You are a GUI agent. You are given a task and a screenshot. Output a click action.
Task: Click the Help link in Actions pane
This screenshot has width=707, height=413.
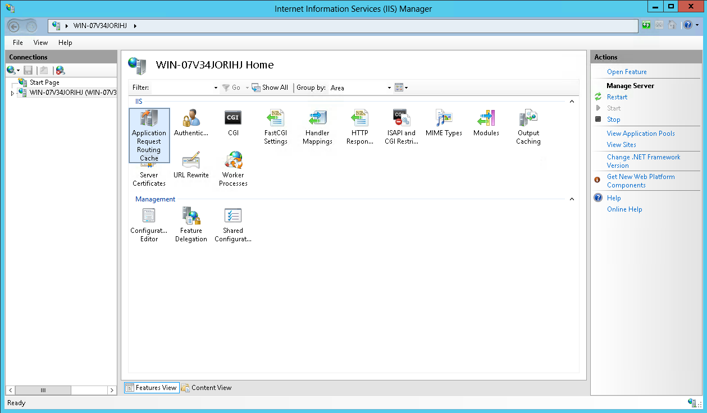point(614,198)
